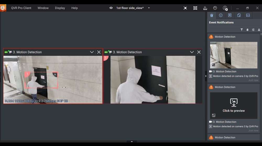Open the Display menu
This screenshot has height=146, width=262.
pos(60,8)
